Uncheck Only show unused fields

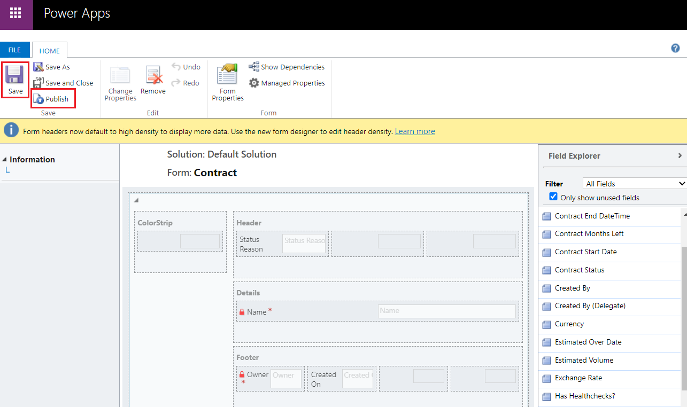pyautogui.click(x=553, y=197)
